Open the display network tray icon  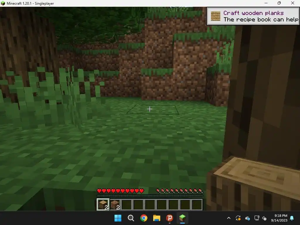(257, 218)
